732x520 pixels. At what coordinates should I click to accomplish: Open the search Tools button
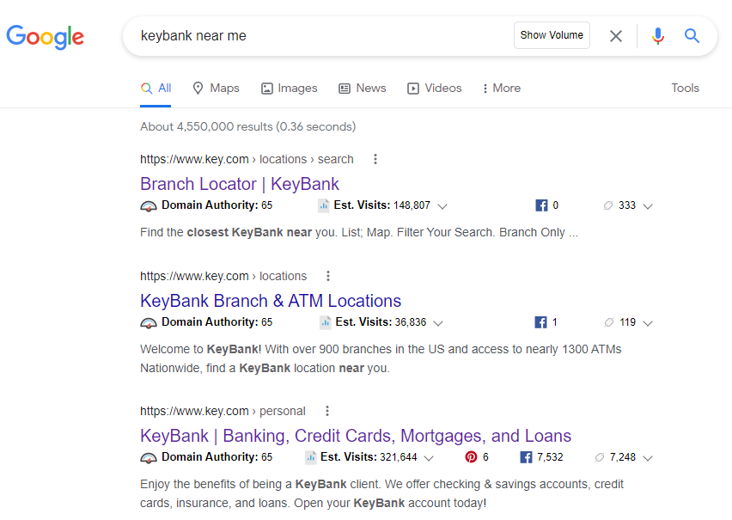point(685,89)
